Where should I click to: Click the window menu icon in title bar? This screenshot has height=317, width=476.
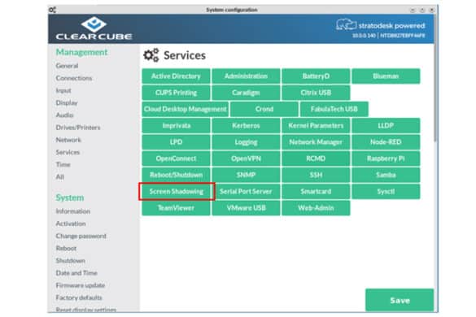pyautogui.click(x=52, y=10)
